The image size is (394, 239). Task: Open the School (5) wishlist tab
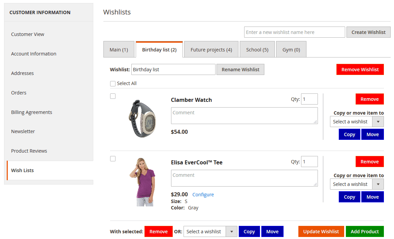coord(257,49)
